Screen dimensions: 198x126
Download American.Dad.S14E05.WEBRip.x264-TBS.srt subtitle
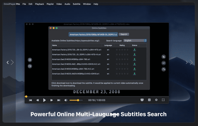(135, 59)
